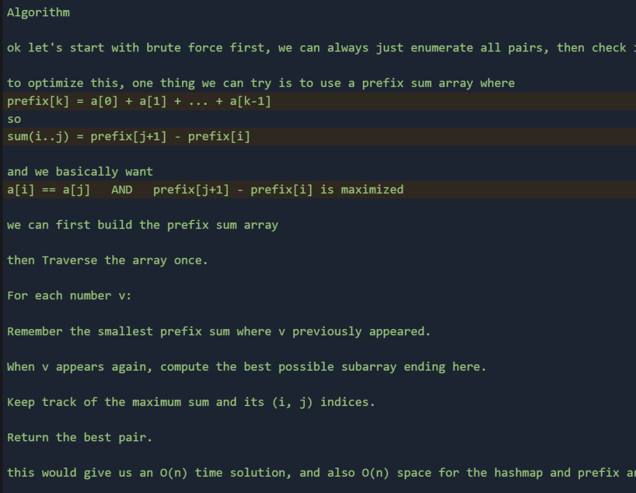Click the 'Remember the smallest prefix sum' line

tap(219, 331)
